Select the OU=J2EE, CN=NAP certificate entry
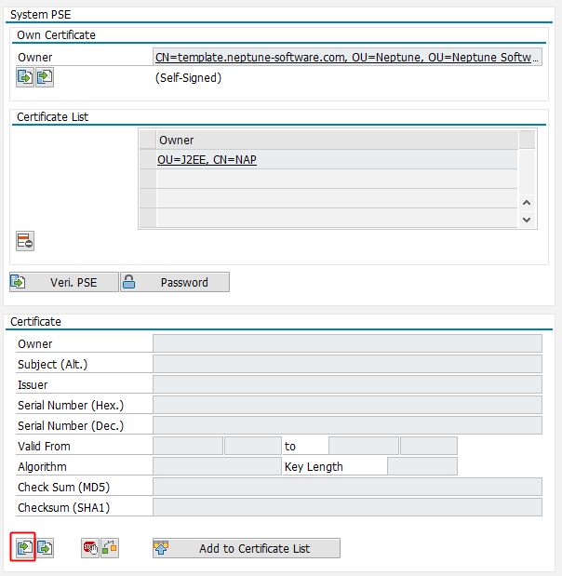The width and height of the screenshot is (562, 576). click(x=207, y=160)
